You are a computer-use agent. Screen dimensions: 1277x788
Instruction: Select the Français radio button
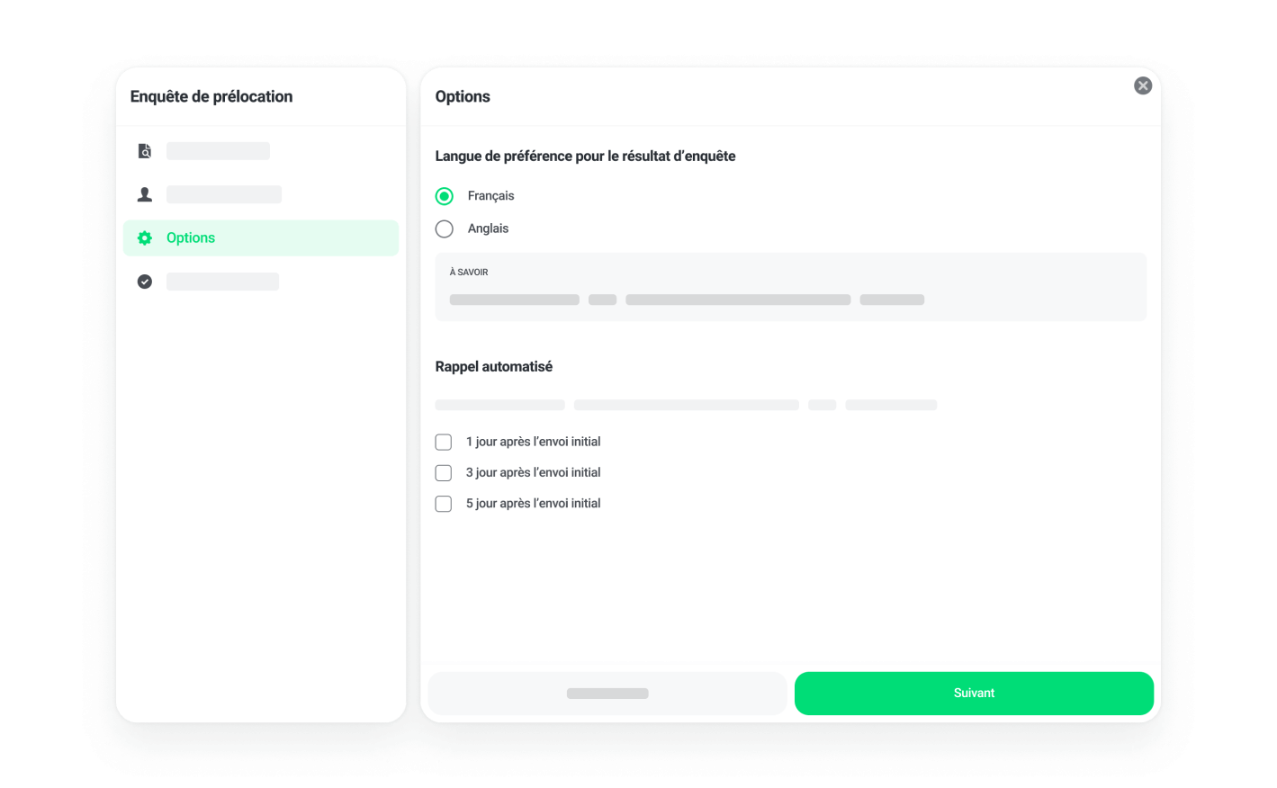445,196
